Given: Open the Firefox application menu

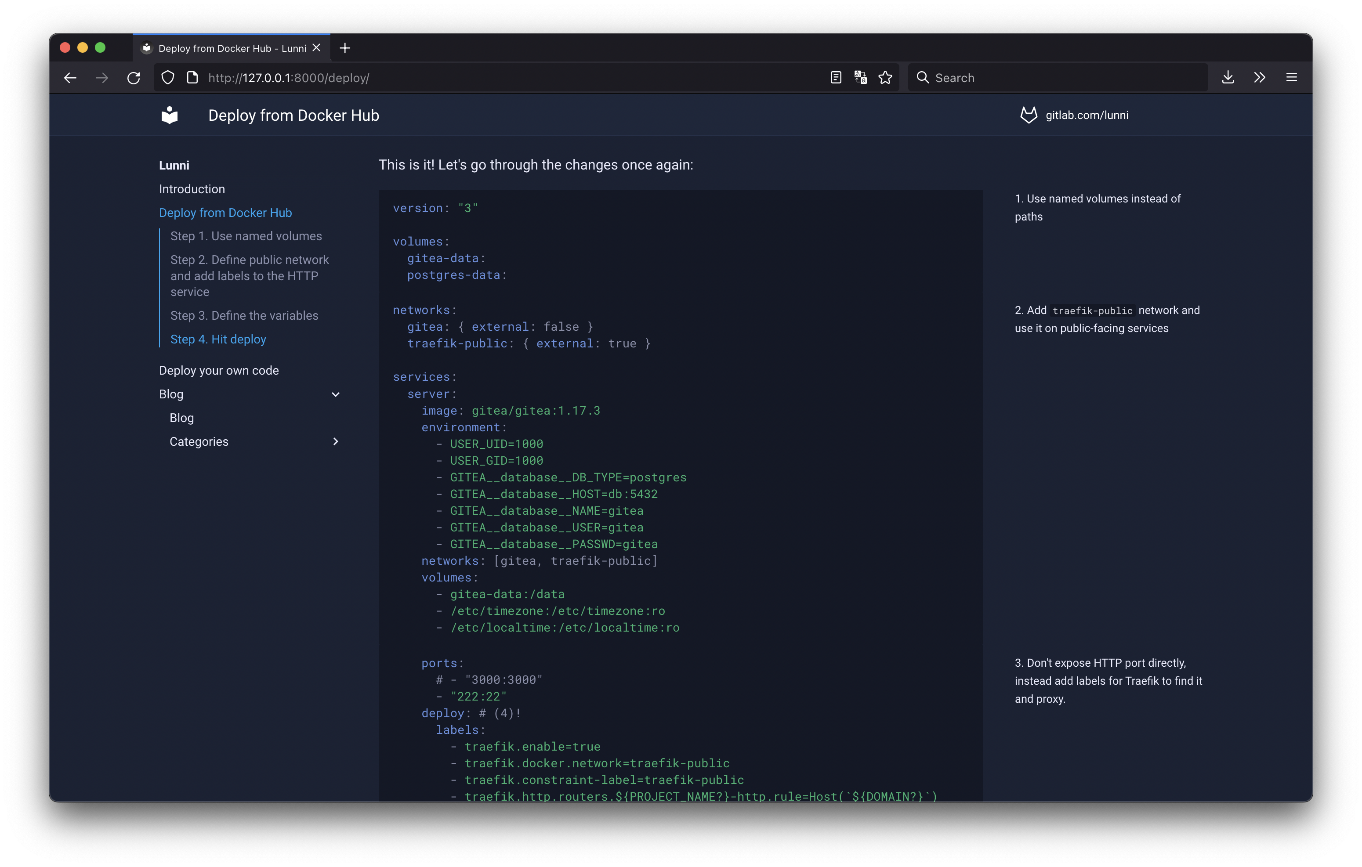Looking at the screenshot, I should [x=1291, y=77].
